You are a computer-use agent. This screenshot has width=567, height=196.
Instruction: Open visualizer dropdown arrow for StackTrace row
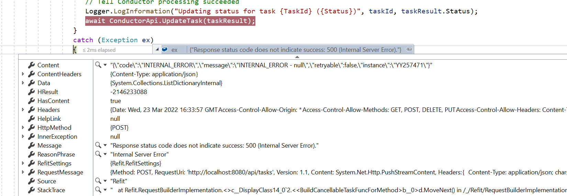(105, 190)
